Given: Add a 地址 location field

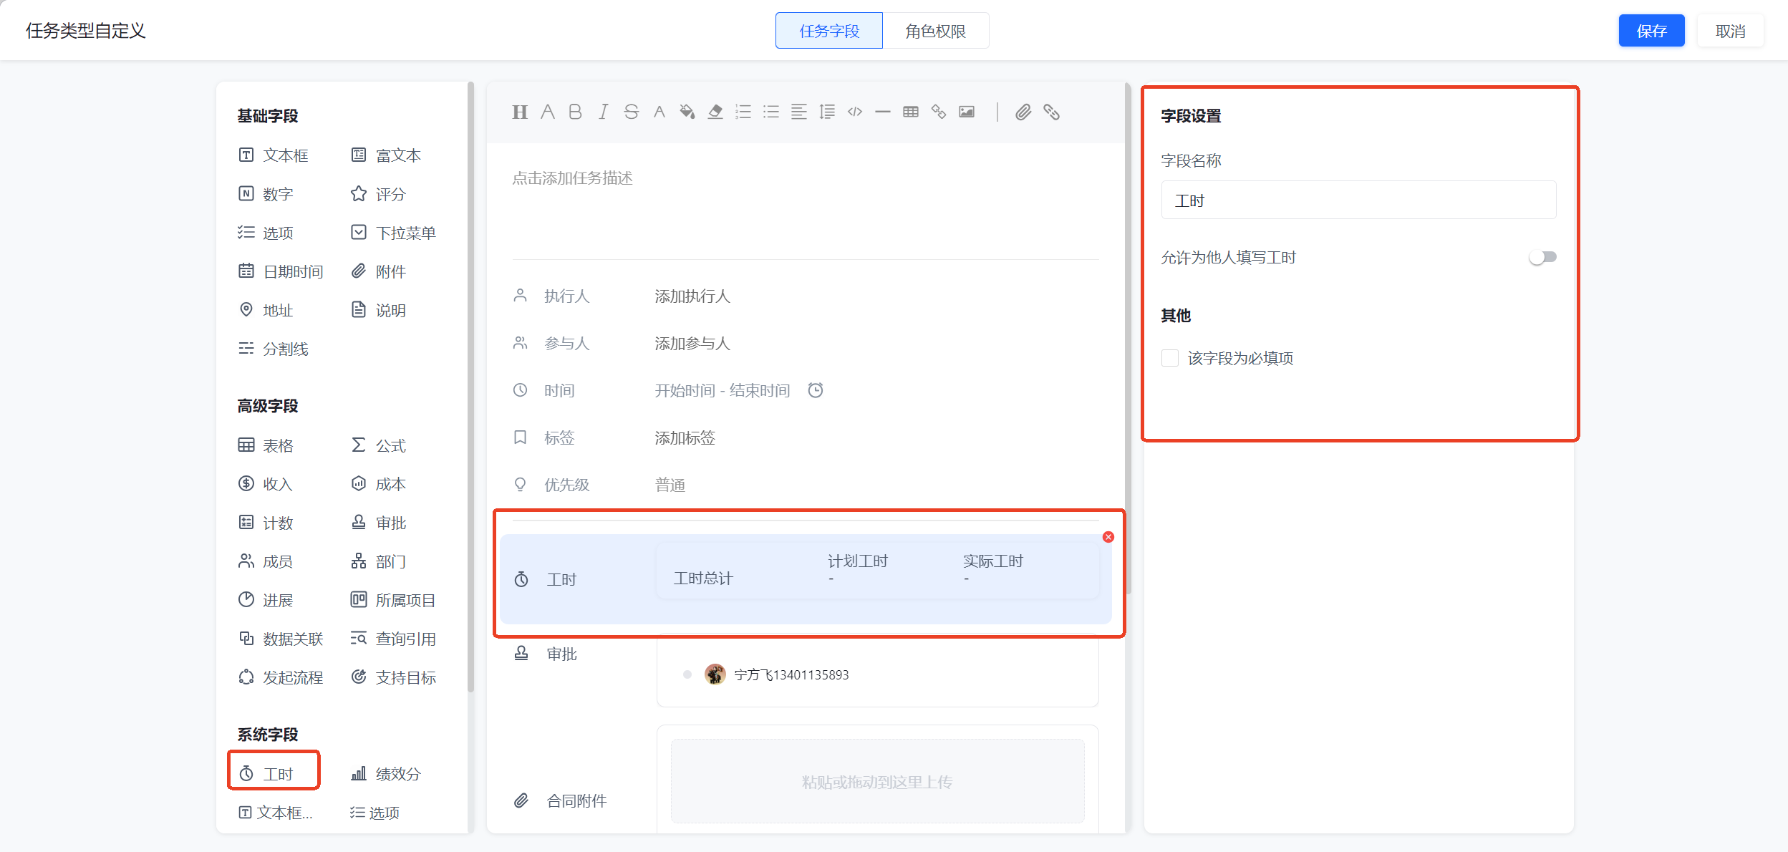Looking at the screenshot, I should (x=266, y=310).
